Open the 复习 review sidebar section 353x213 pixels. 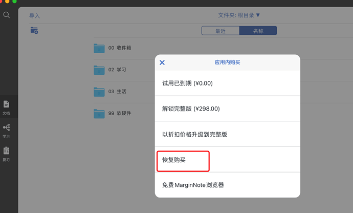[6, 154]
